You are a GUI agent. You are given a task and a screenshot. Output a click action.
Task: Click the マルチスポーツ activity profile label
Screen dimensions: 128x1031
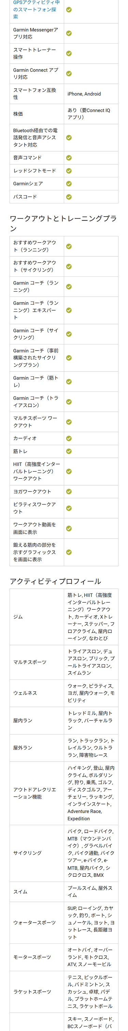point(30,662)
